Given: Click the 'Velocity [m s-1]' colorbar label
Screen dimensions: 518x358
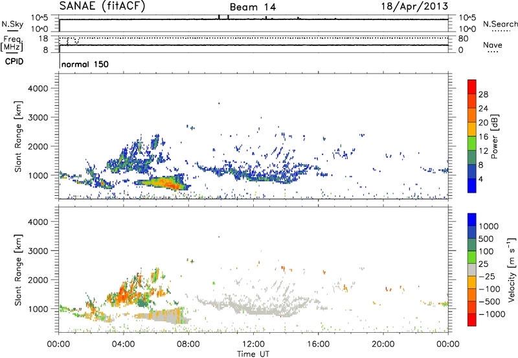Looking at the screenshot, I should point(512,269).
